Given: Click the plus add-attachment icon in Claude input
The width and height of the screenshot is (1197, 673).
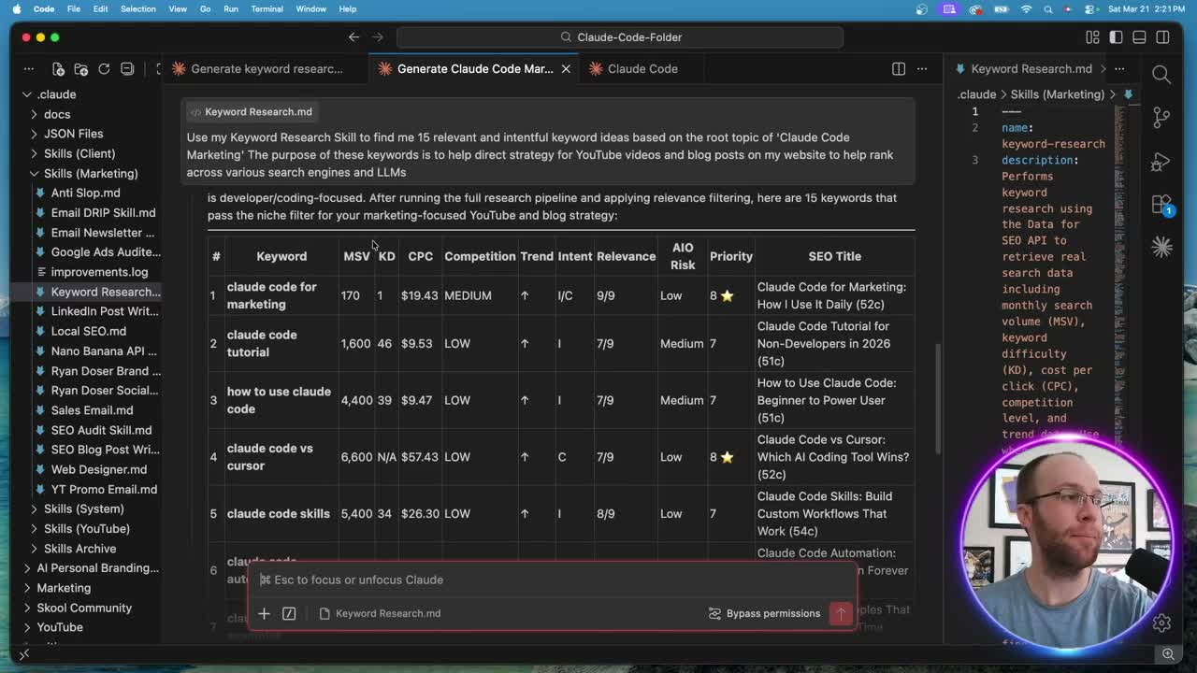Looking at the screenshot, I should click(264, 613).
